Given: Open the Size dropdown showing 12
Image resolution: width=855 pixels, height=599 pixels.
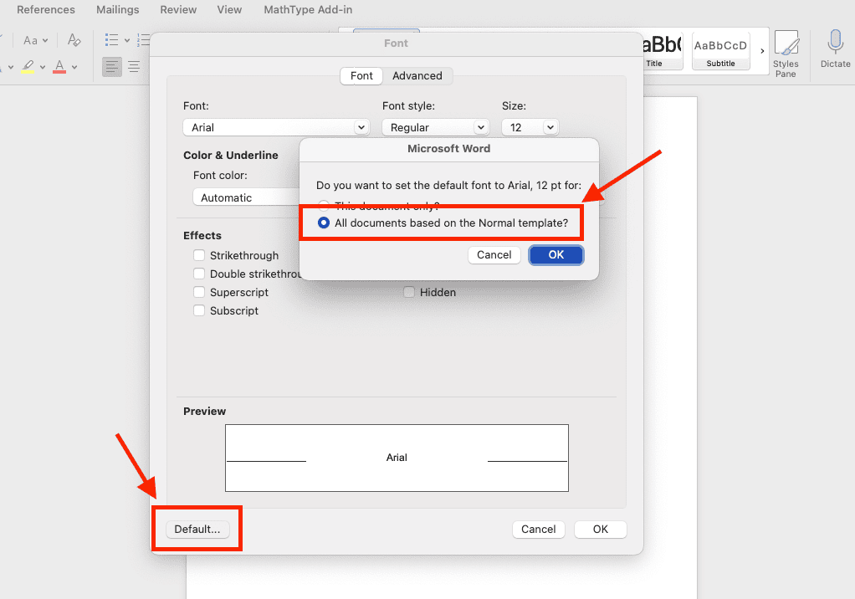Looking at the screenshot, I should pyautogui.click(x=530, y=127).
